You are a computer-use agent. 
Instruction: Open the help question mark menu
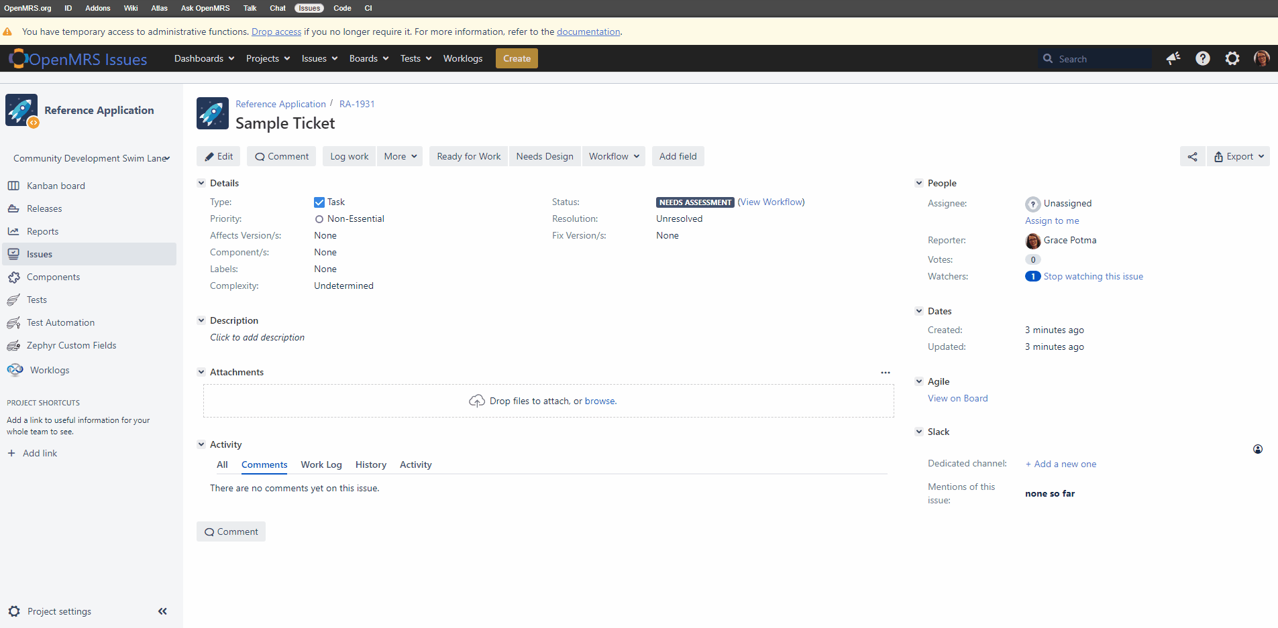[x=1203, y=58]
